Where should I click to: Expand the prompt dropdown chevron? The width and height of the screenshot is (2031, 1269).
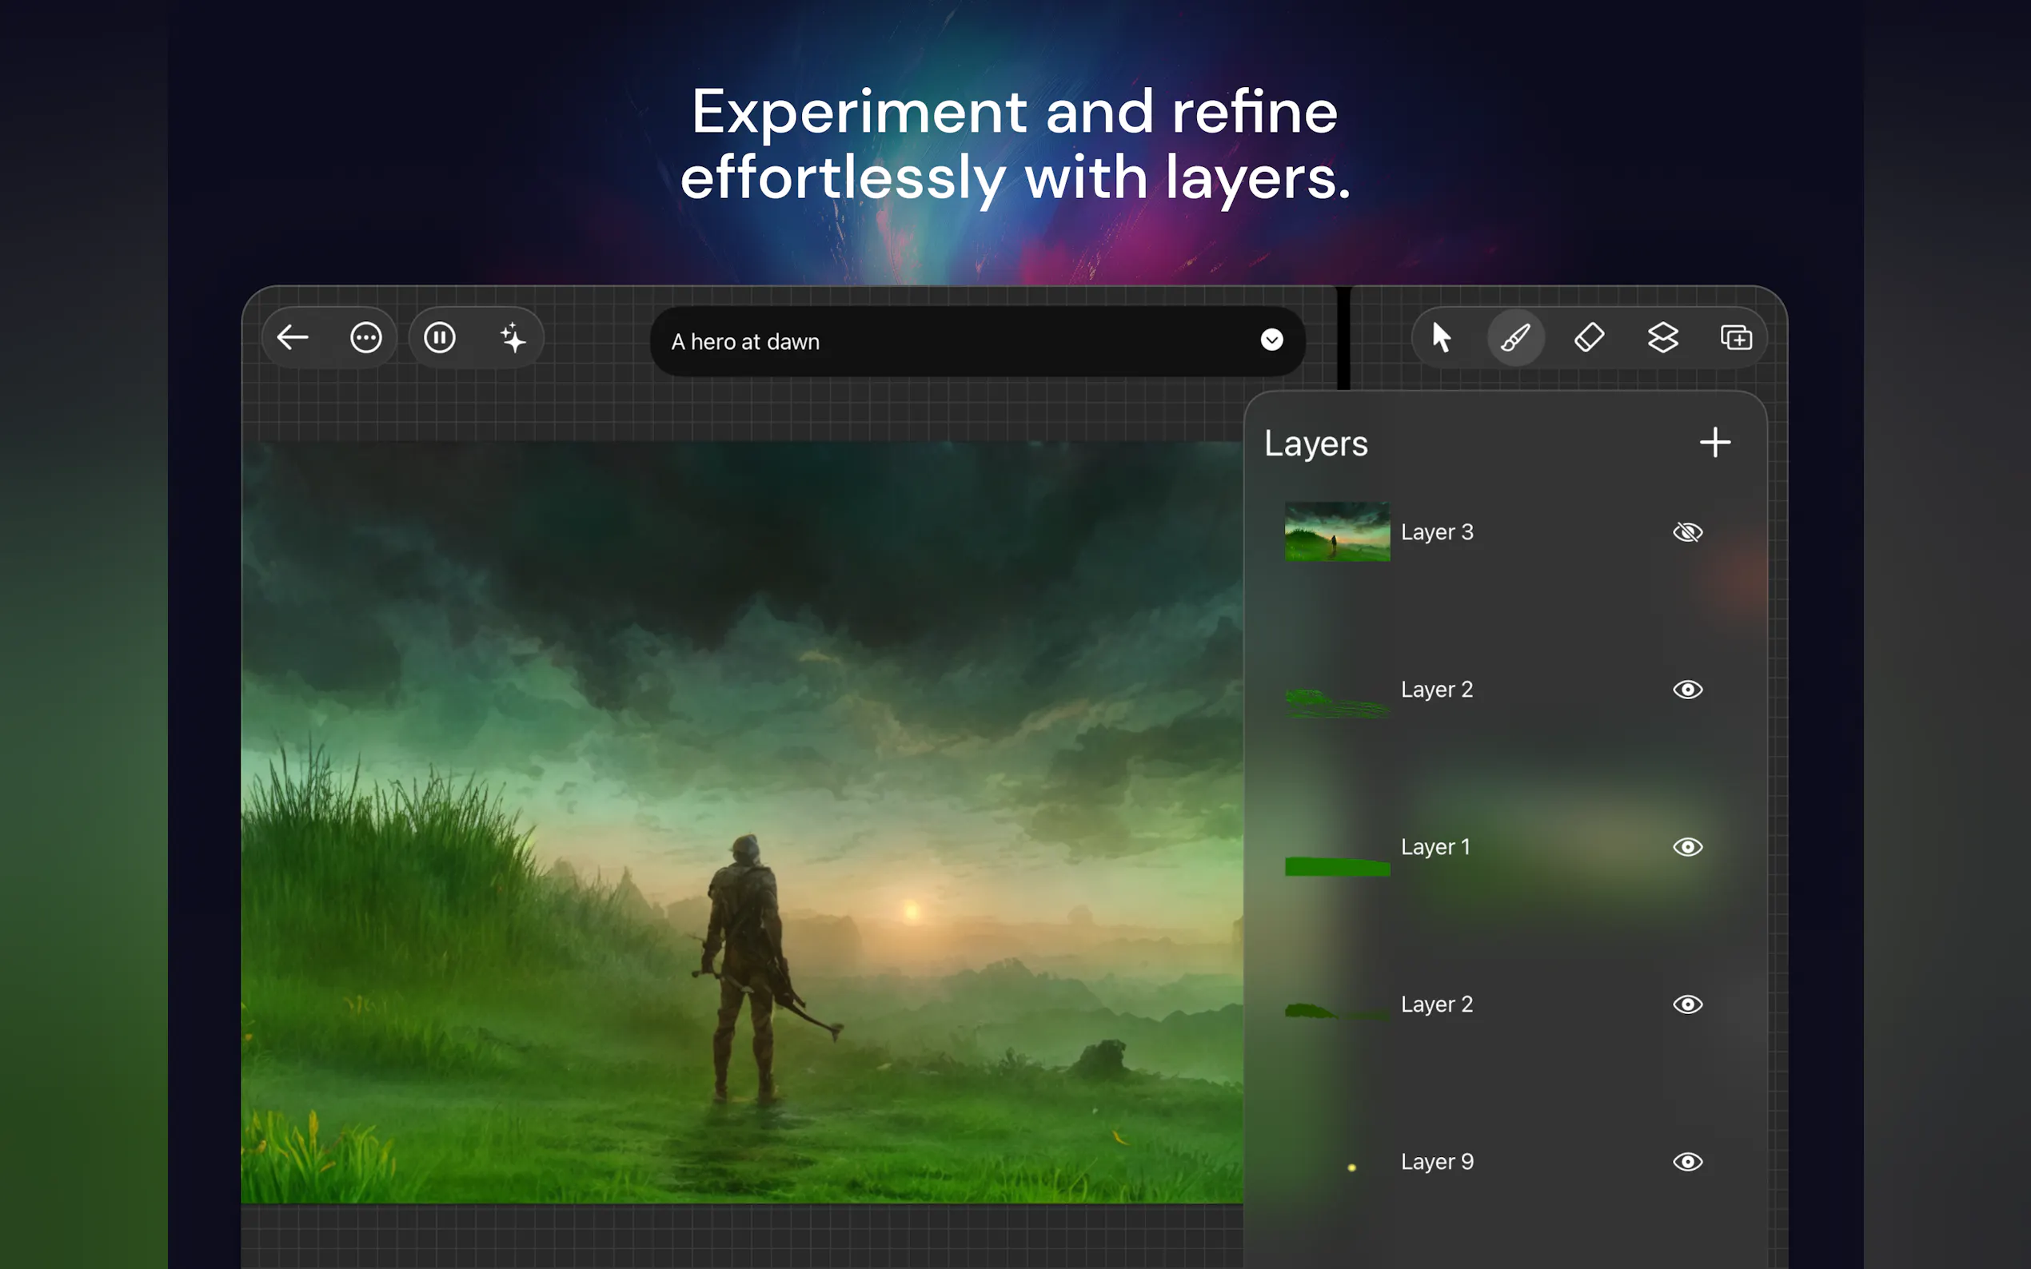pyautogui.click(x=1271, y=340)
